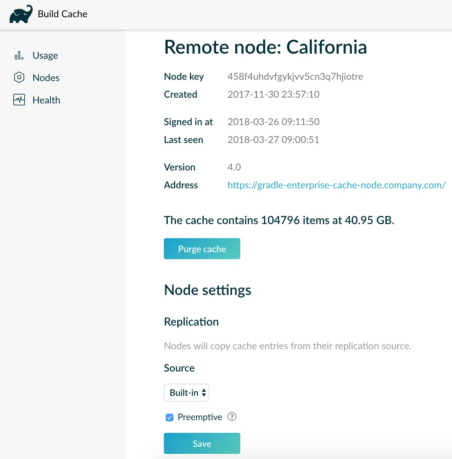Select the node key value 458f4uhdvfgykjvv5cn3q7hjiotre

coord(295,77)
